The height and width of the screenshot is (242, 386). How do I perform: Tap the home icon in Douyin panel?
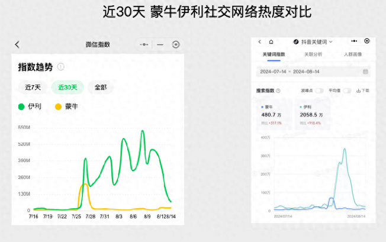[x=271, y=41]
